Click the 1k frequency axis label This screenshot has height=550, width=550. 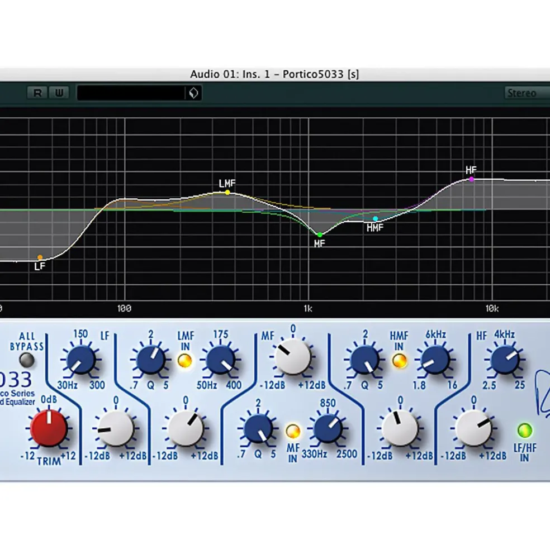point(308,308)
